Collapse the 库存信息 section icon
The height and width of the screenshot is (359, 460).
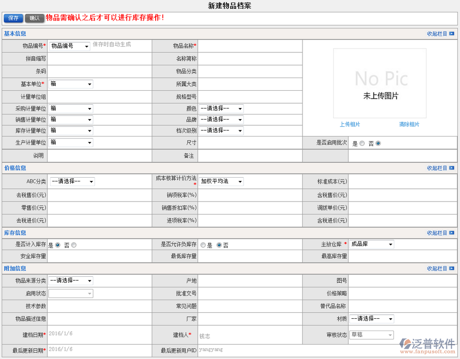click(451, 233)
